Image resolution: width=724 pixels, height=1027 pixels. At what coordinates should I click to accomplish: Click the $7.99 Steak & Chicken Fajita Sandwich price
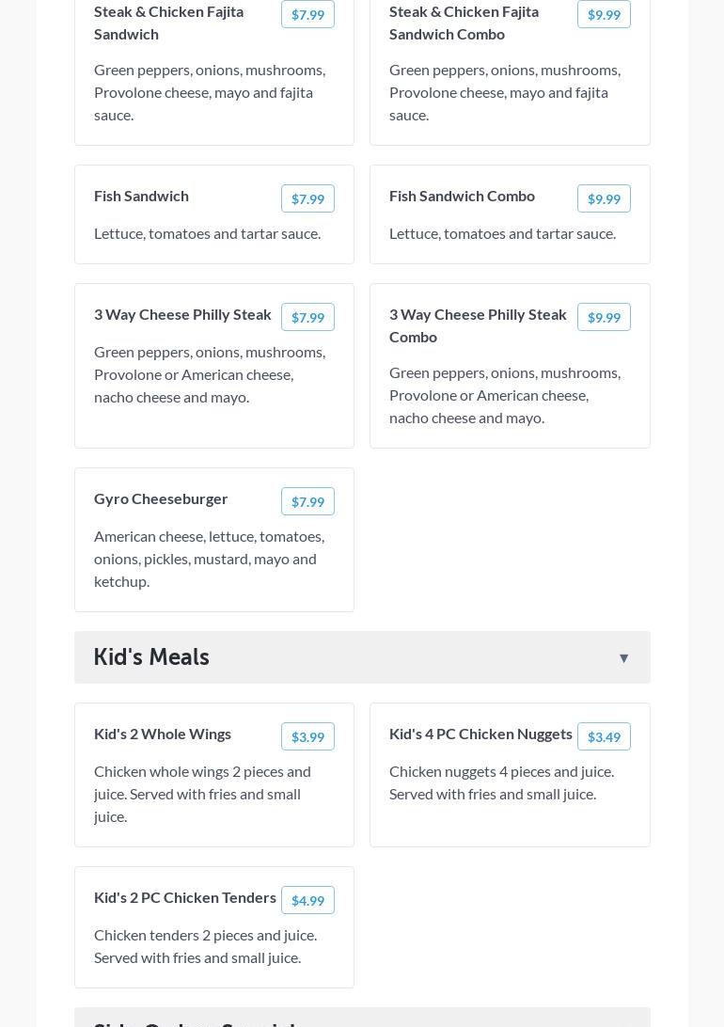coord(307,14)
